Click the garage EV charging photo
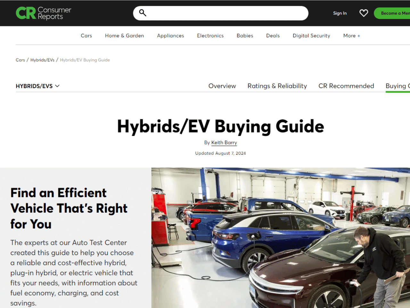 (x=281, y=238)
